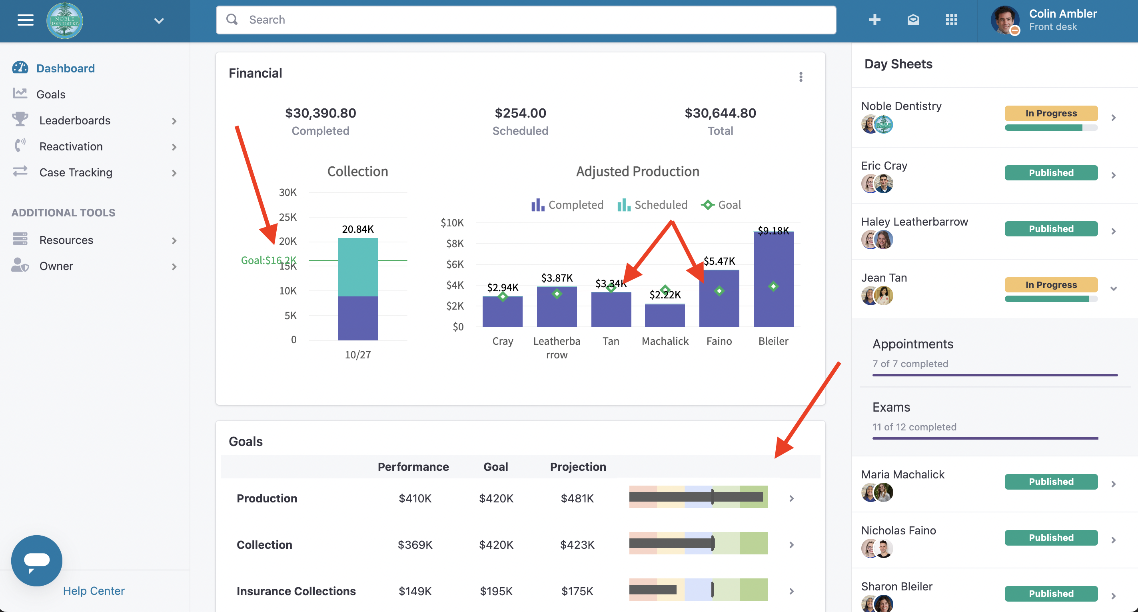
Task: Click the Noble Dentistry day sheet avatars
Action: [877, 124]
